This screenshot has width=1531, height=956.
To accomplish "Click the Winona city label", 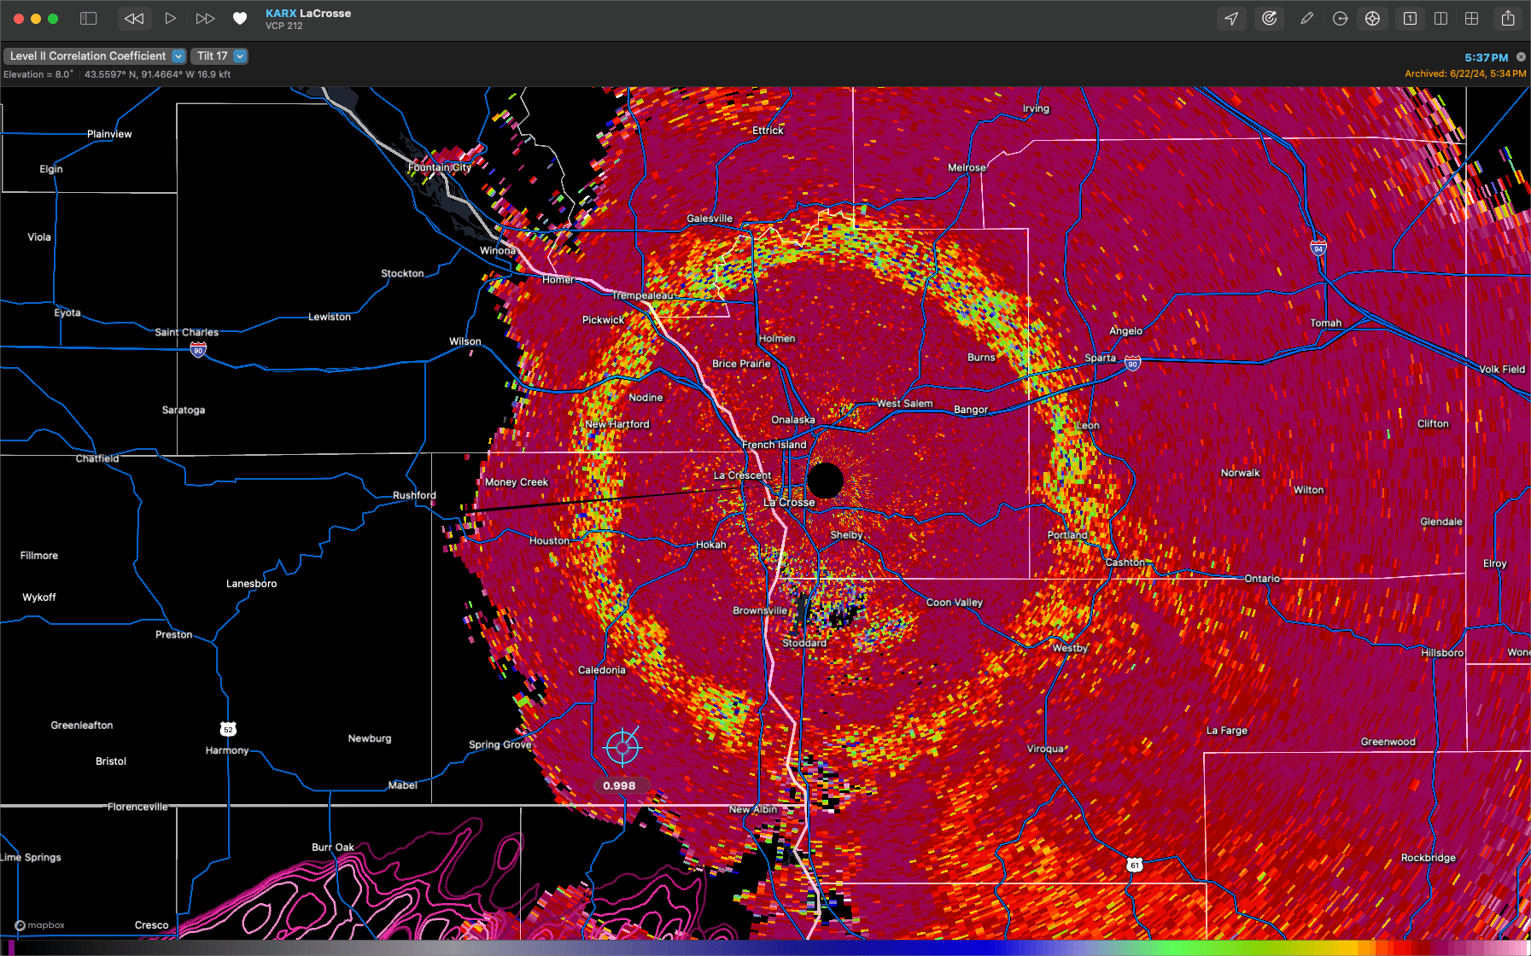I will [x=498, y=251].
